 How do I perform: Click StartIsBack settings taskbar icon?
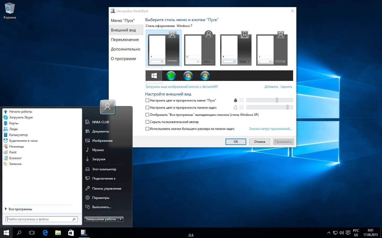point(84,233)
